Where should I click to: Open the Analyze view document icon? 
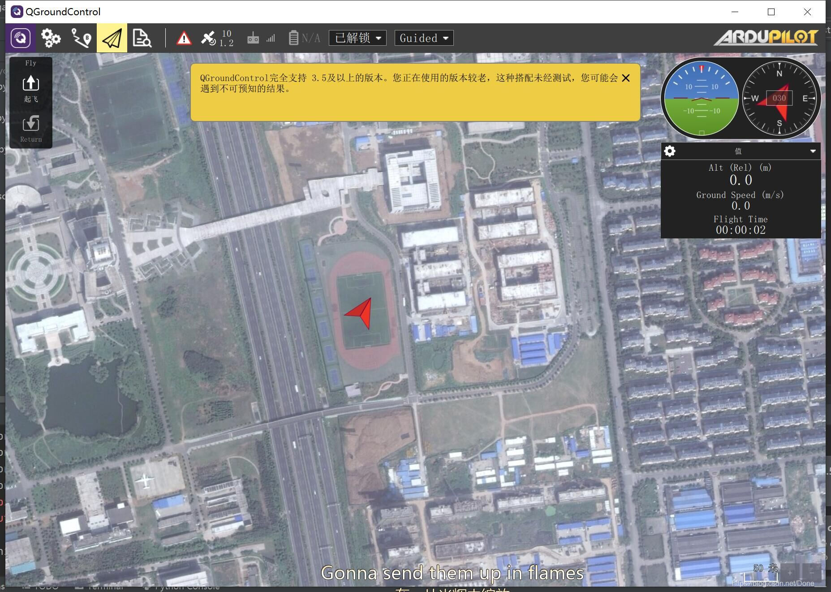coord(142,38)
